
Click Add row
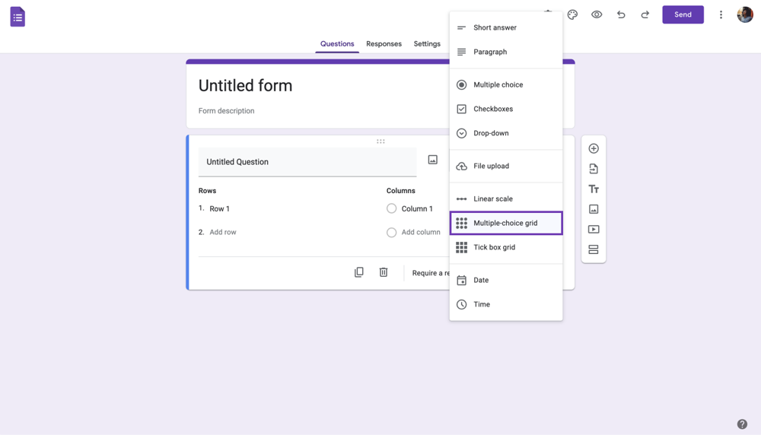[x=223, y=232]
